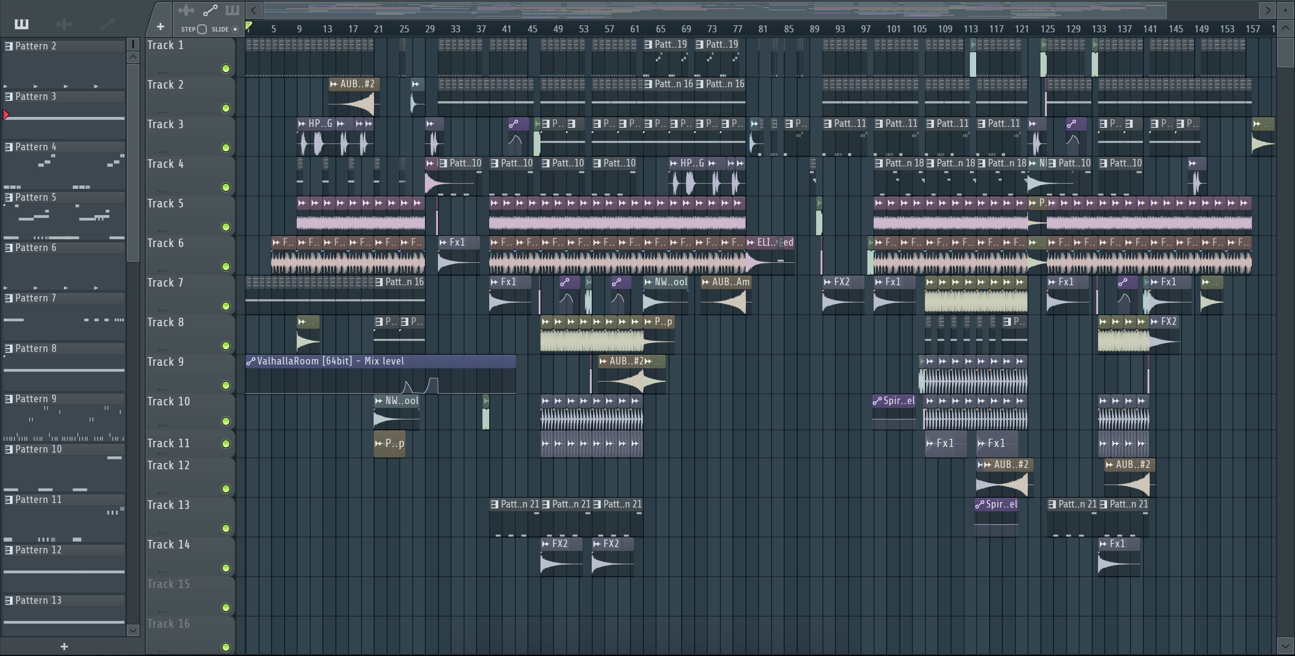This screenshot has width=1295, height=656.
Task: Open the Pattern 11 piano icon in picker
Action: [9, 499]
